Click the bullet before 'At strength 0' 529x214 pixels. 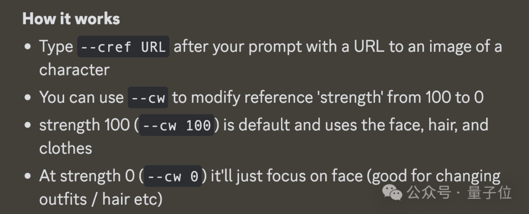point(28,176)
